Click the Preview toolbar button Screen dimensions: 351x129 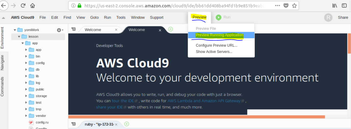coord(199,17)
